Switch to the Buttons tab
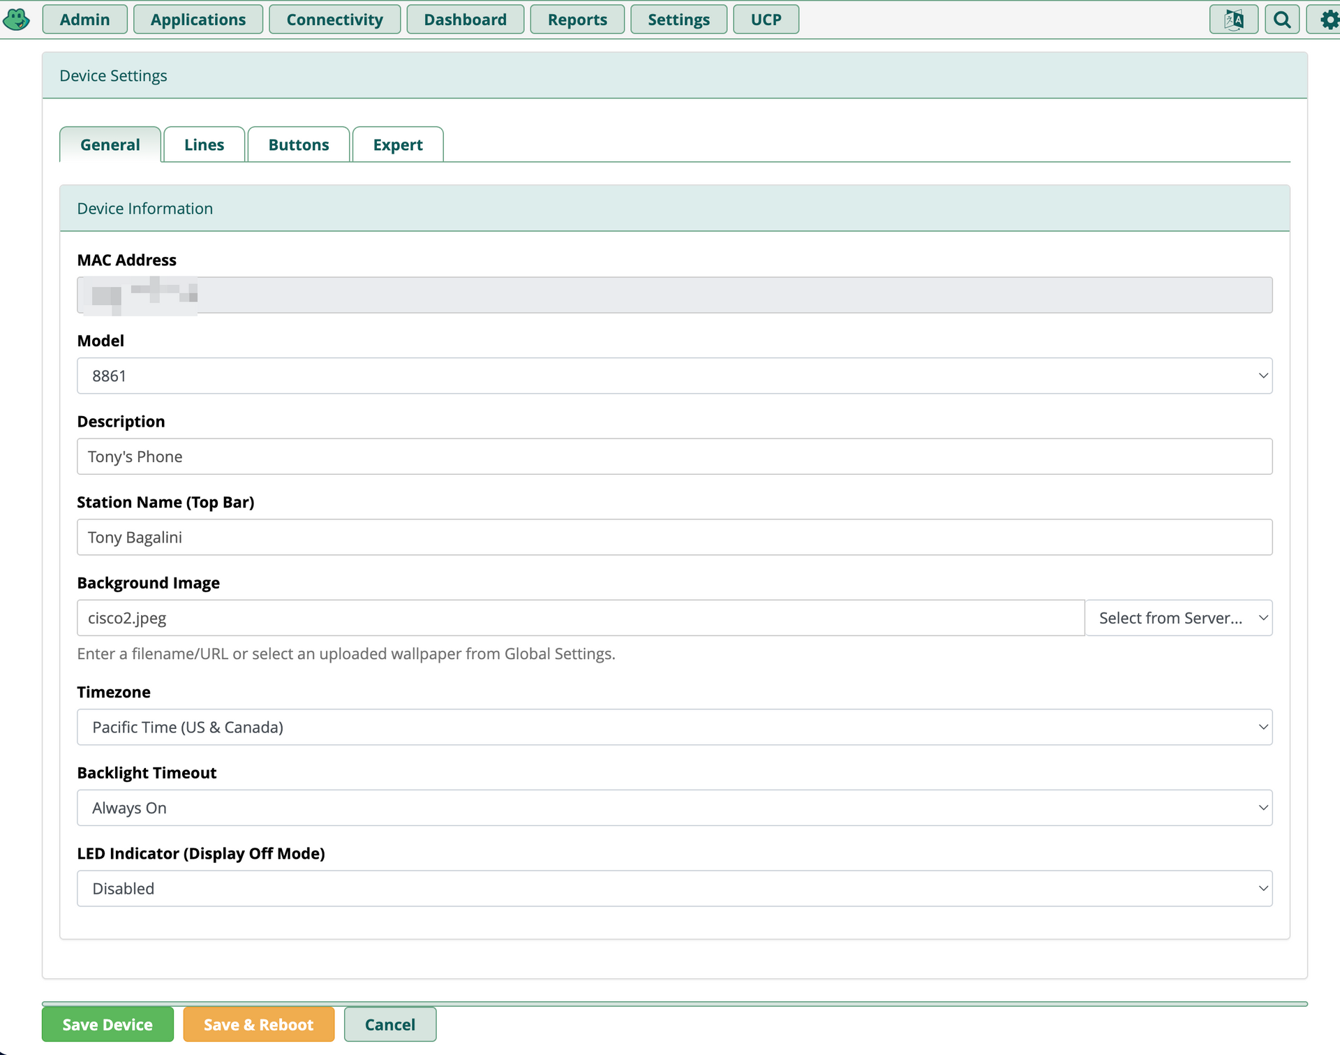 point(298,145)
